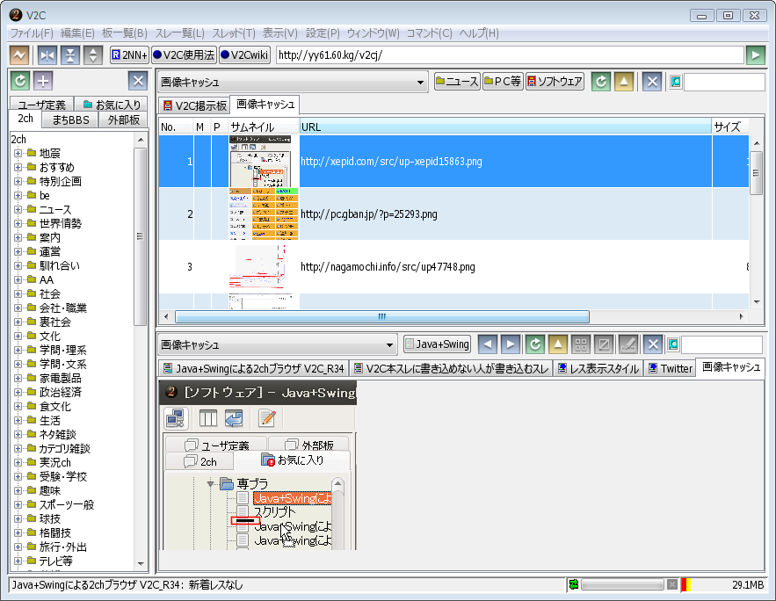Click the 2NN+ toolbar button
The width and height of the screenshot is (776, 601).
pyautogui.click(x=128, y=54)
